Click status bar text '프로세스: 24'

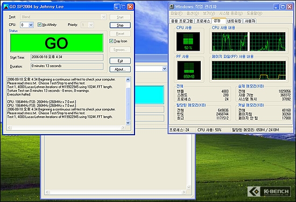coord(179,130)
